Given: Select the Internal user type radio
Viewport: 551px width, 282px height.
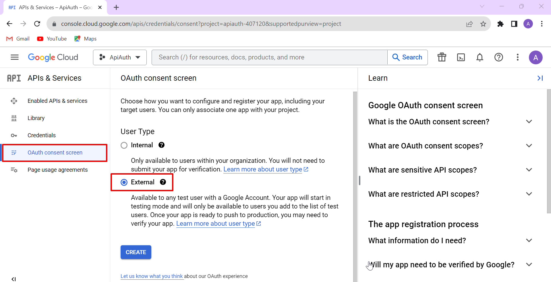Looking at the screenshot, I should (124, 145).
